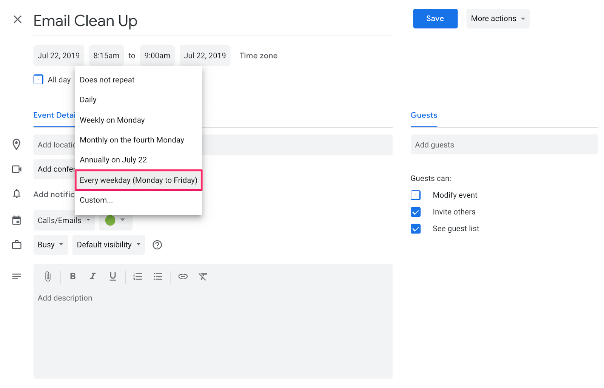Remove formatting from description text
Viewport: 604px width, 388px height.
(x=203, y=277)
